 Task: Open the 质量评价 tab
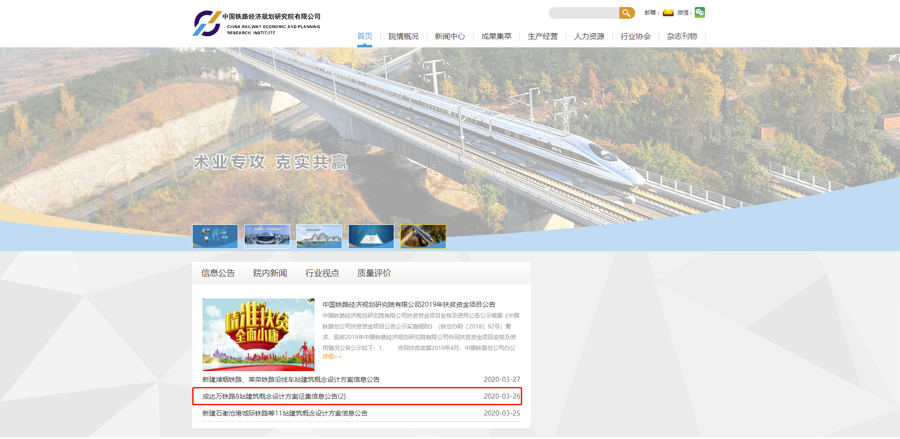pyautogui.click(x=374, y=273)
